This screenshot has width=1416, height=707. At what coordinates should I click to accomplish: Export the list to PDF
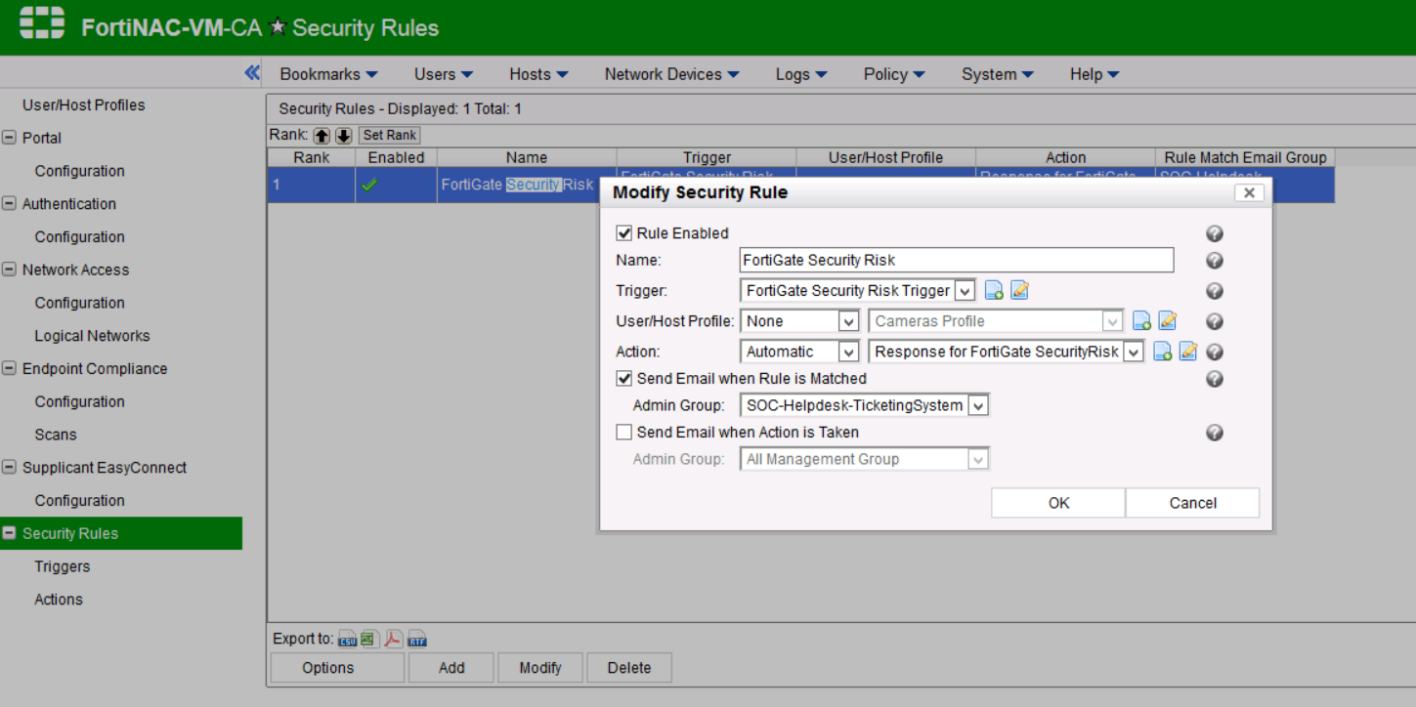(393, 640)
